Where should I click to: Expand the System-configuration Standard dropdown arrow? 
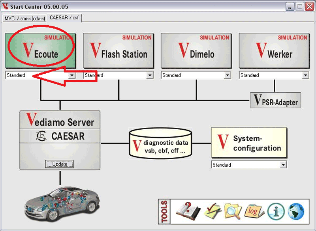(283, 165)
